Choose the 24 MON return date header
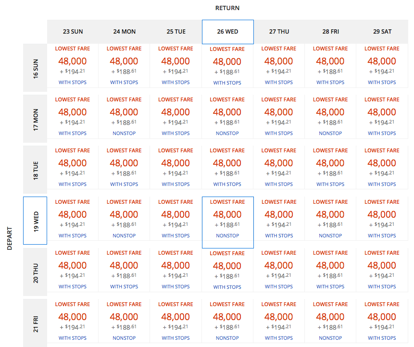The width and height of the screenshot is (414, 347). (124, 32)
